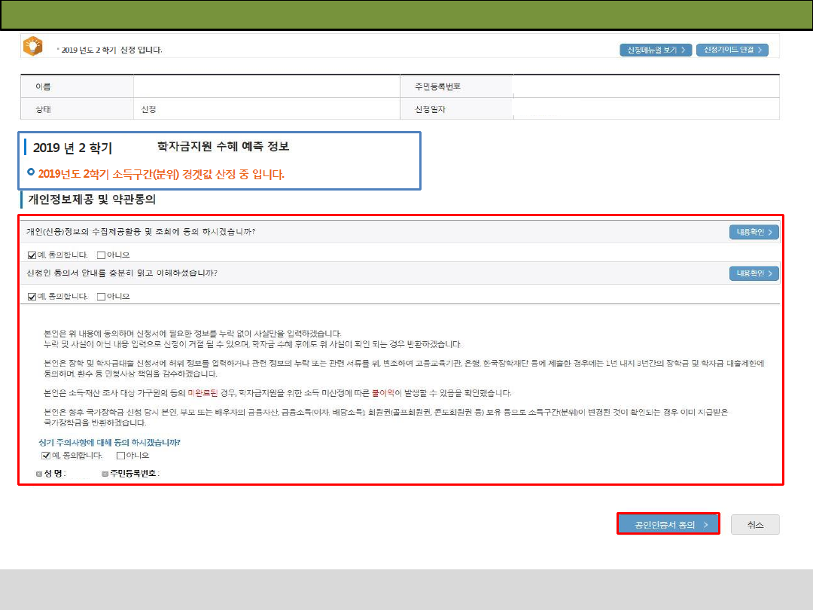Toggle 예, 동의합니다 for 개인(신용)정보 question
This screenshot has height=610, width=813.
pos(32,255)
